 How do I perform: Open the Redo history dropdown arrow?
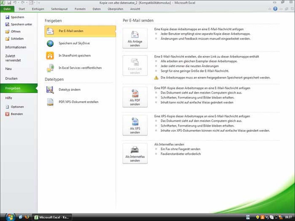(x=26, y=3)
